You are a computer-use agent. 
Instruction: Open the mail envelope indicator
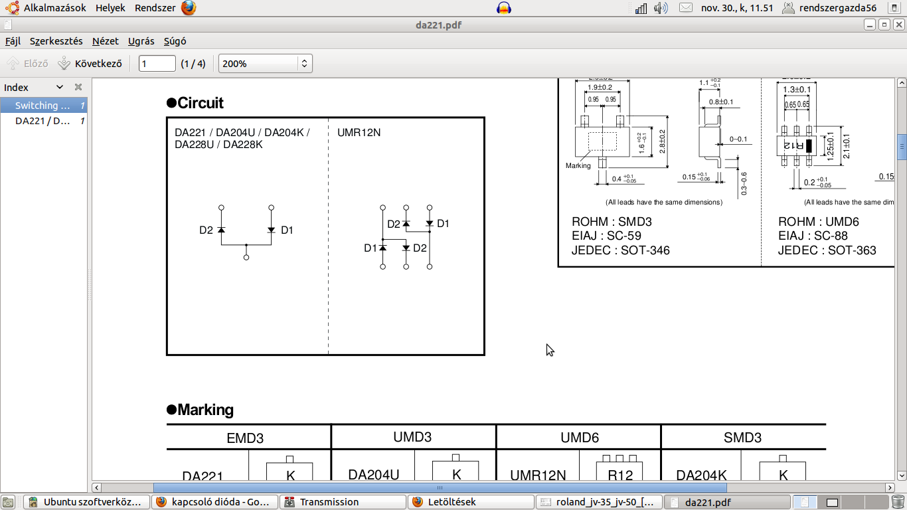click(x=685, y=8)
